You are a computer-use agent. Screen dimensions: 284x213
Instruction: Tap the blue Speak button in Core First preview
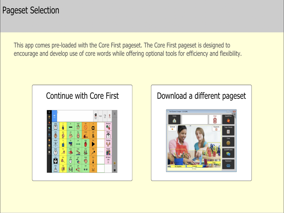coord(55,116)
